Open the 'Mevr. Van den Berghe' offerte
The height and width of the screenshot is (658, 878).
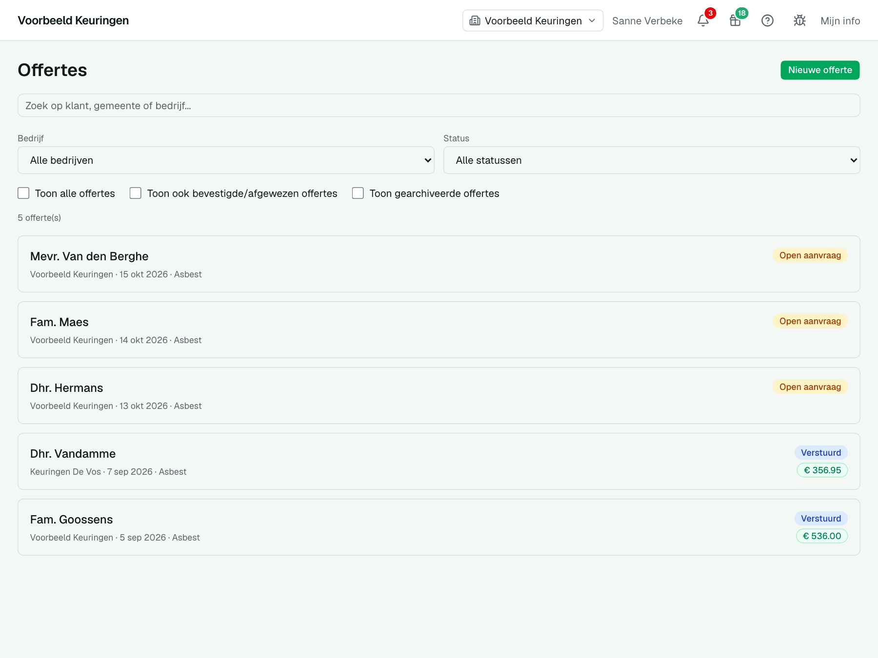coord(439,264)
